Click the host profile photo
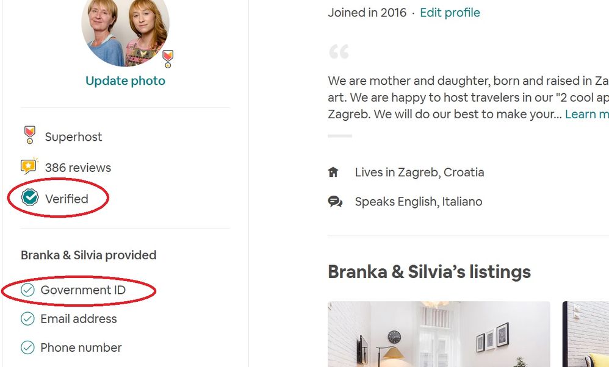609x367 pixels. (x=124, y=32)
